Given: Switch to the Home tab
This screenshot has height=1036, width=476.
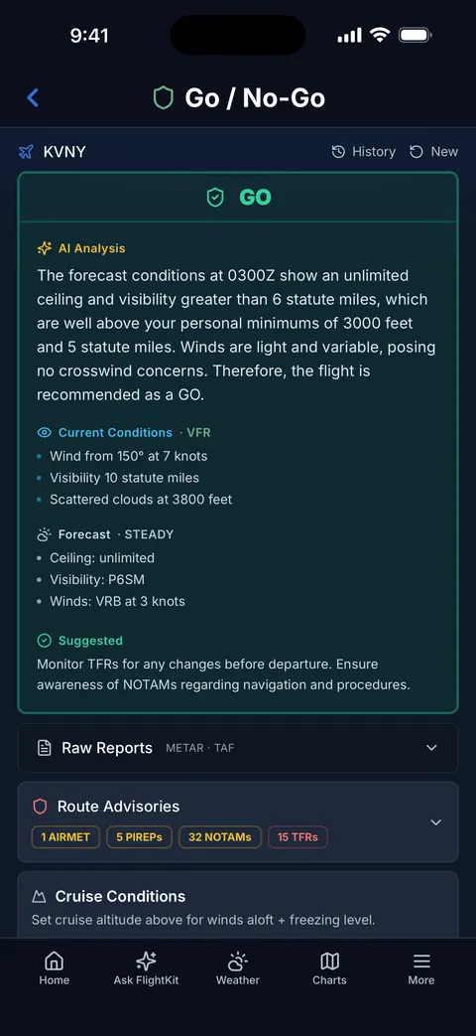Looking at the screenshot, I should click(55, 968).
